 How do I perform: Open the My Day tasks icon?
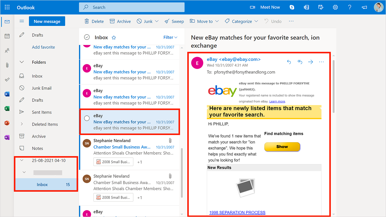321,7
